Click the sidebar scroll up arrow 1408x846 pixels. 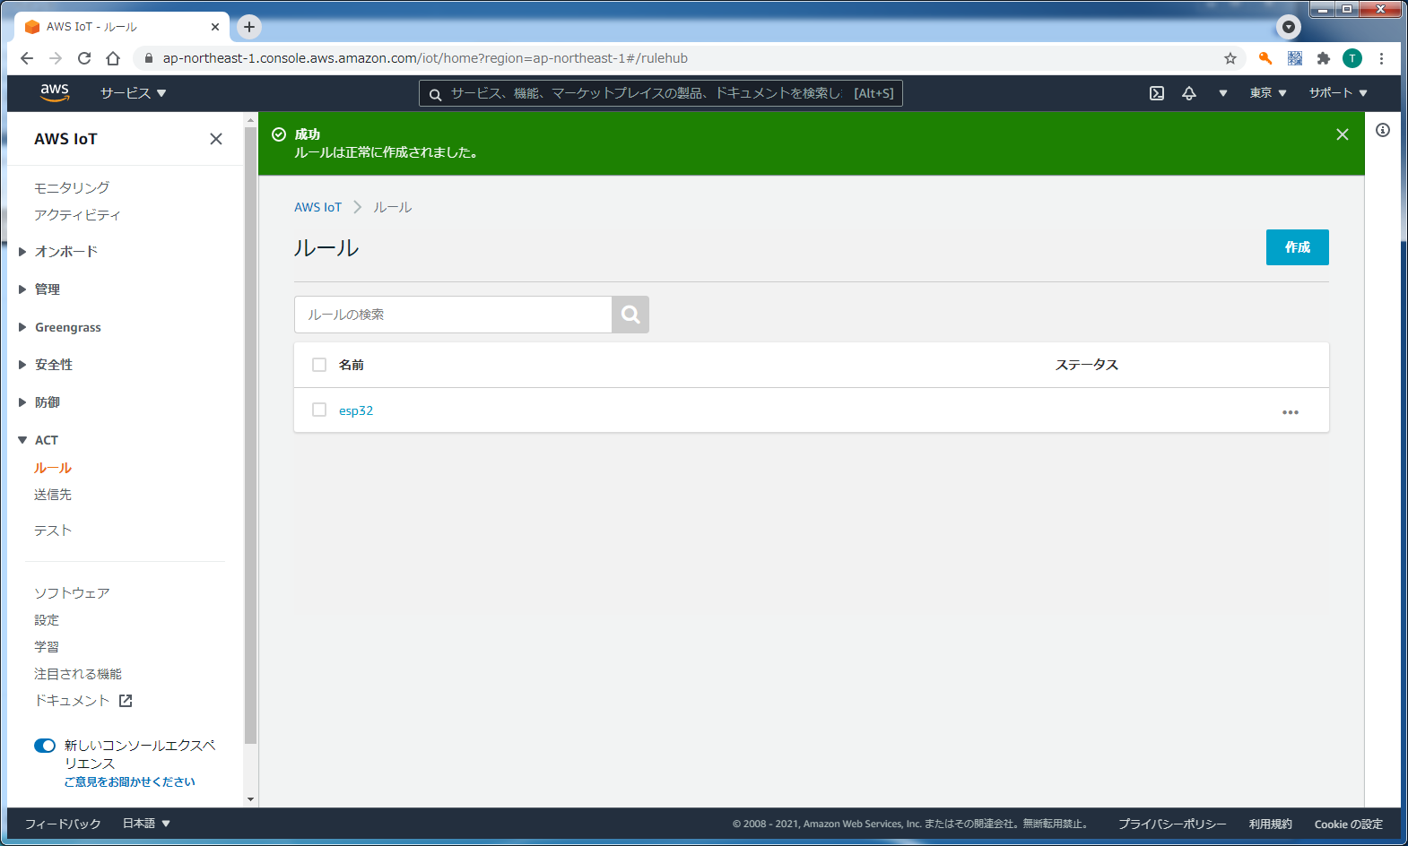coord(250,119)
